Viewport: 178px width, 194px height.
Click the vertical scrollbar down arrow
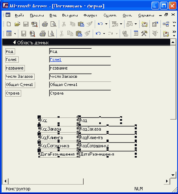pos(173,175)
